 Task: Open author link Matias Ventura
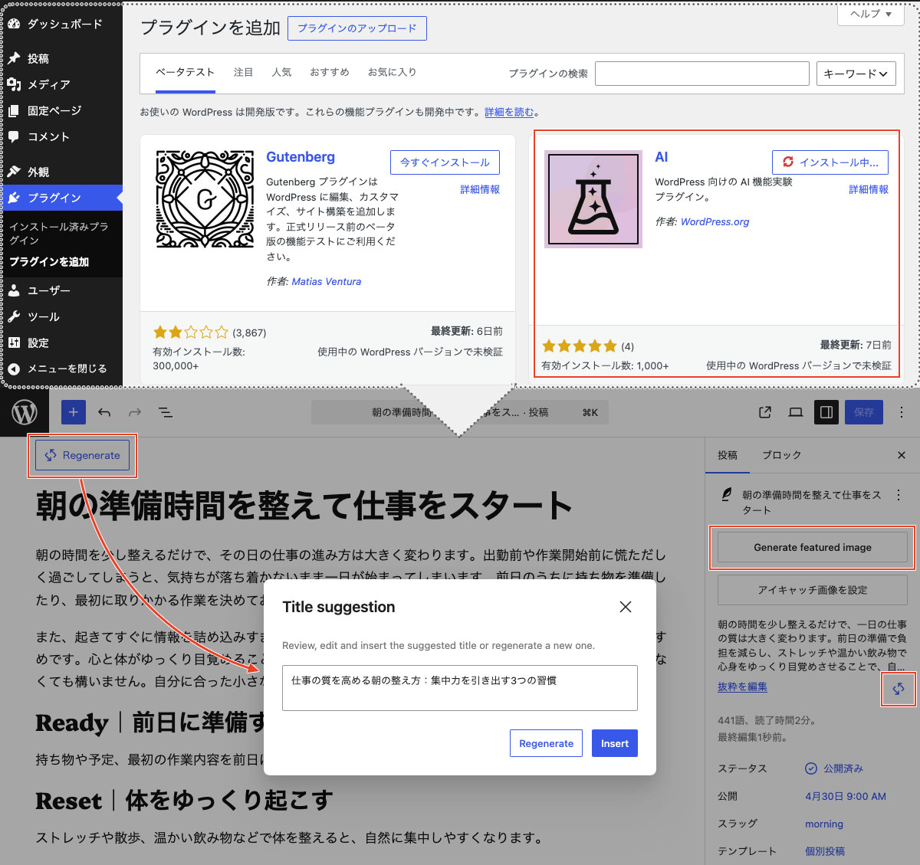(x=327, y=281)
